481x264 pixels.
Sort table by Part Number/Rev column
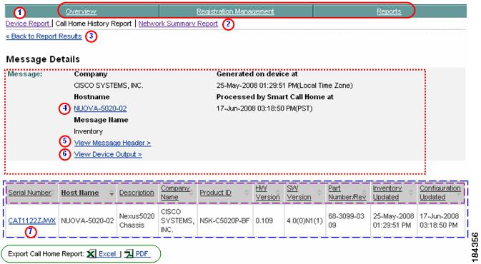pyautogui.click(x=347, y=193)
